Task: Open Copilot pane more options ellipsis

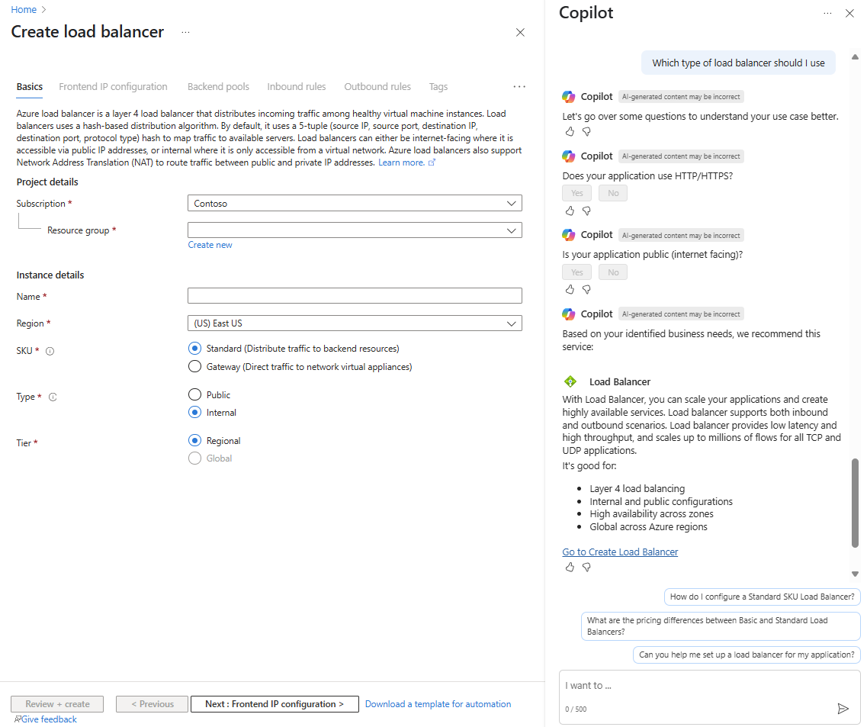Action: point(828,14)
